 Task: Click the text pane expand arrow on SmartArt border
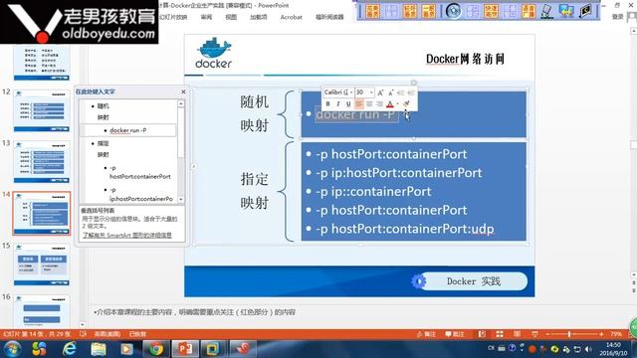point(193,166)
